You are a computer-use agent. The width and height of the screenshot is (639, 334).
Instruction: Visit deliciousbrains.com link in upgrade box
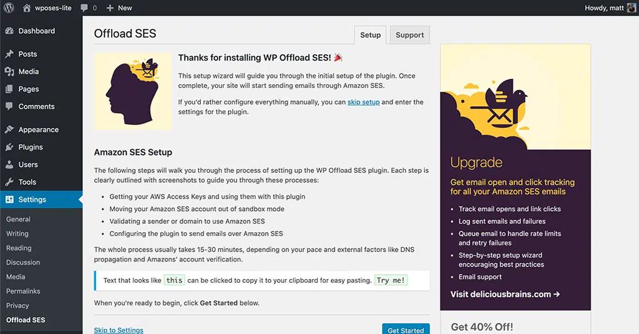click(505, 294)
